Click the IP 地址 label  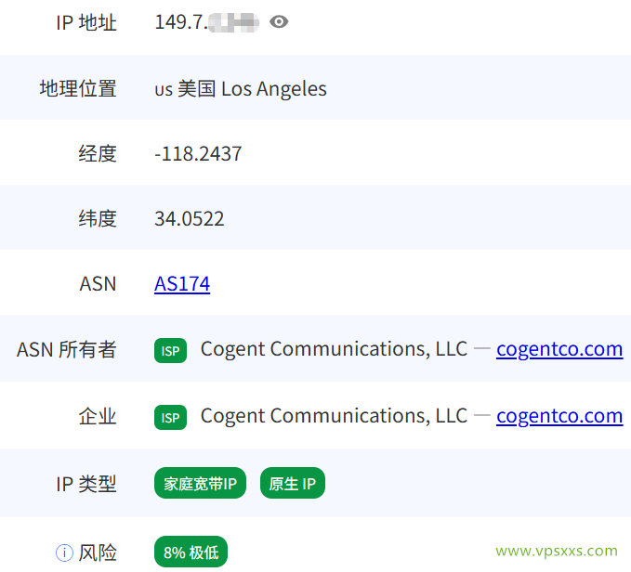point(86,22)
